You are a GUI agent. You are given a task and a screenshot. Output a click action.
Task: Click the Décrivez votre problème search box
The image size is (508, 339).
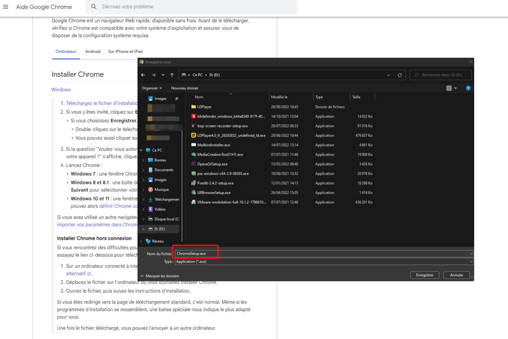point(192,7)
